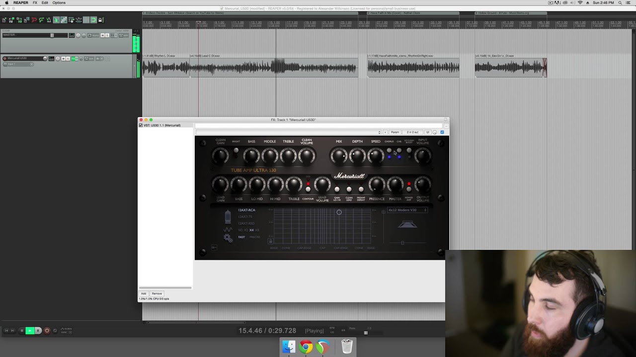
Task: Click the mic grid lock icon
Action: (271, 241)
